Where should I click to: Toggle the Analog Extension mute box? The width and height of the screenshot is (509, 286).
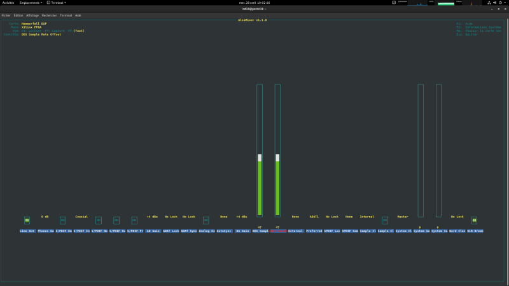(x=206, y=221)
